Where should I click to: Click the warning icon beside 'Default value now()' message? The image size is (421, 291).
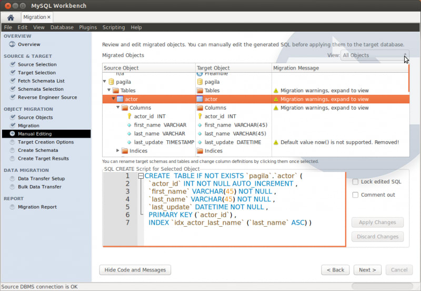pyautogui.click(x=276, y=142)
